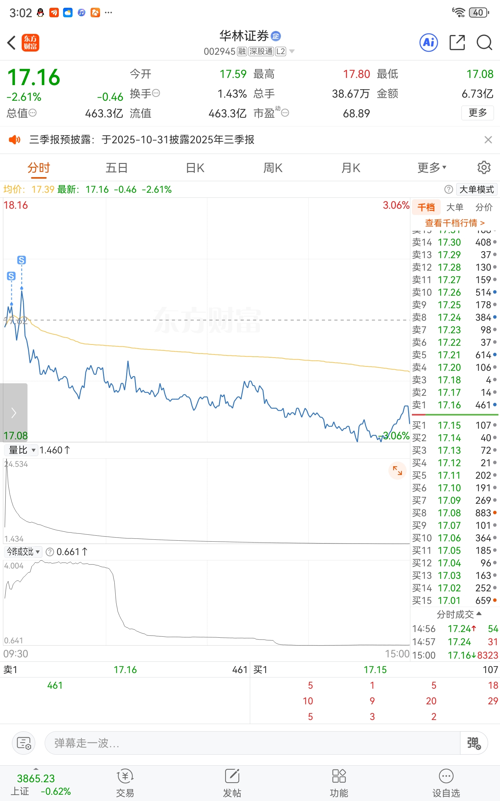Screen dimensions: 500x801
Task: Switch to the 分时 tab
Action: pyautogui.click(x=39, y=168)
